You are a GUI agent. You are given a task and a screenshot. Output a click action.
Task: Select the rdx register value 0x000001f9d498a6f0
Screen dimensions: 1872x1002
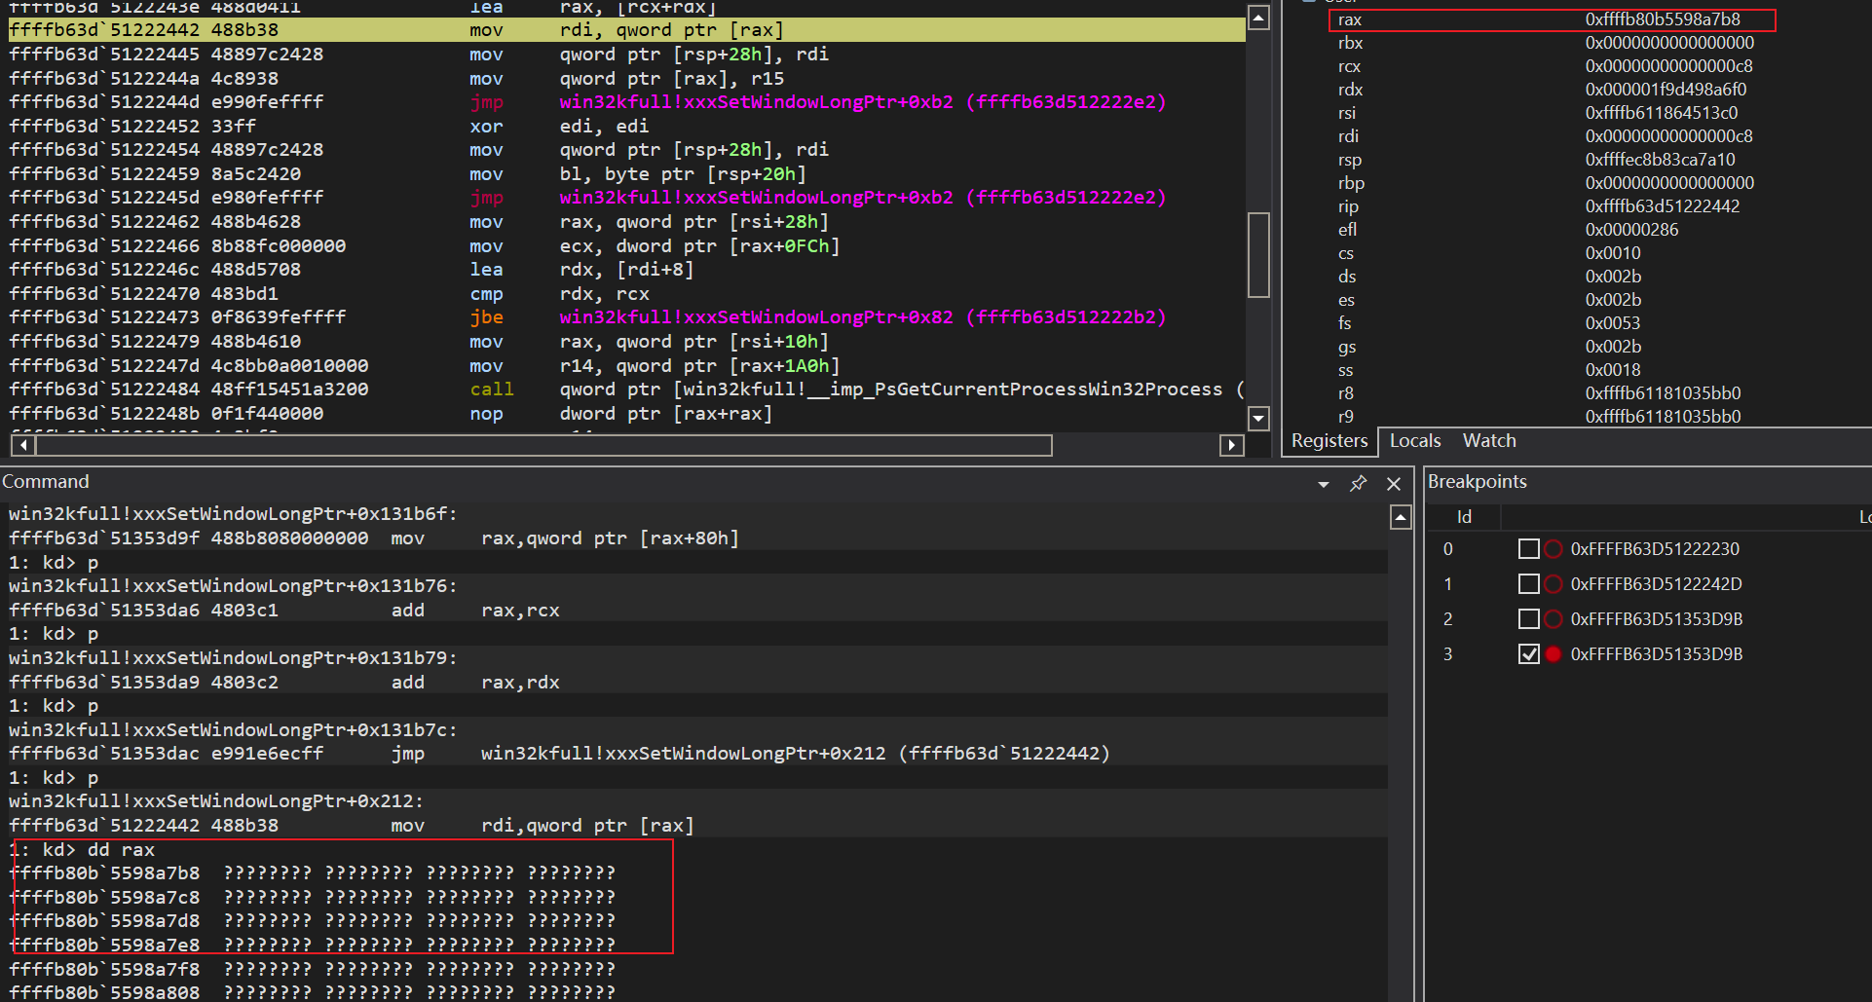[x=1666, y=90]
